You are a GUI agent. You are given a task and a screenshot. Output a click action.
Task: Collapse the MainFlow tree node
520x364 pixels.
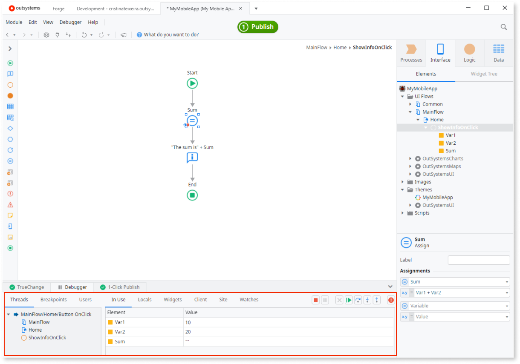(x=410, y=112)
